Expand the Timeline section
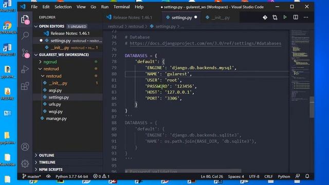 point(36,162)
